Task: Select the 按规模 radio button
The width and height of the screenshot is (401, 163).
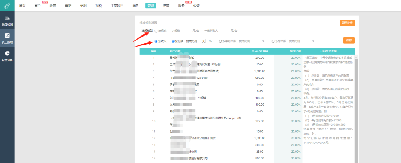Action: point(156,31)
